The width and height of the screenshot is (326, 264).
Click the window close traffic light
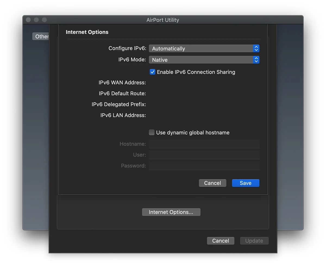click(x=28, y=20)
